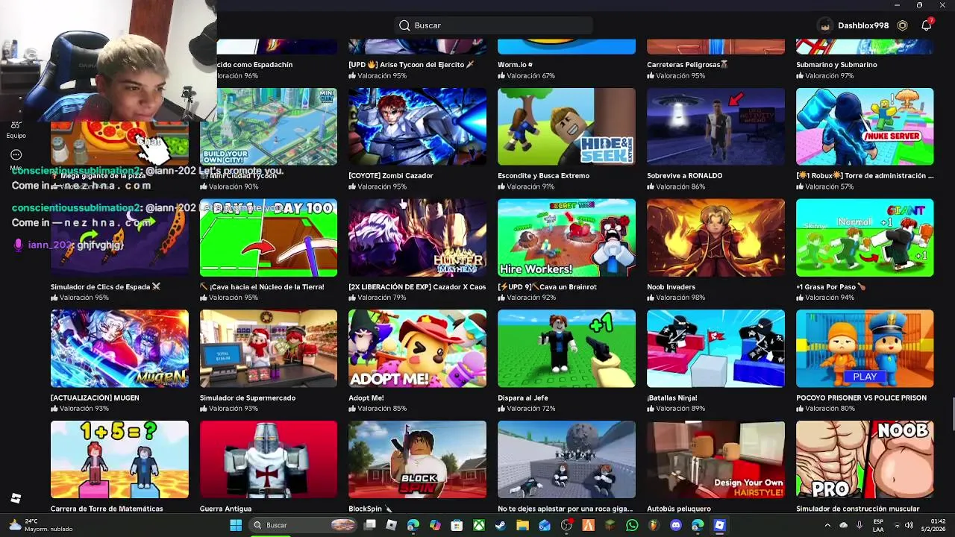Open the notifications bell
955x537 pixels.
click(926, 25)
